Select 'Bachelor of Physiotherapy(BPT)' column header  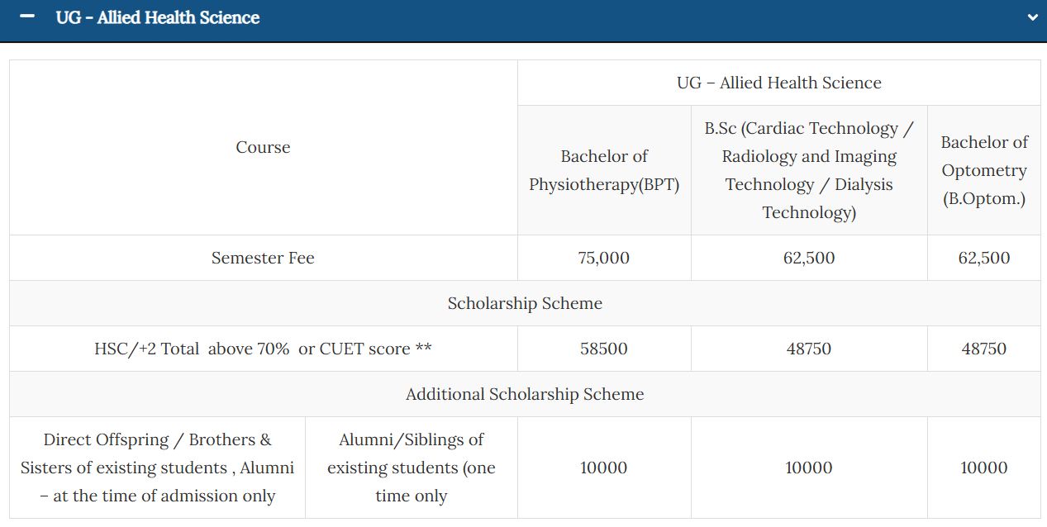pyautogui.click(x=604, y=170)
